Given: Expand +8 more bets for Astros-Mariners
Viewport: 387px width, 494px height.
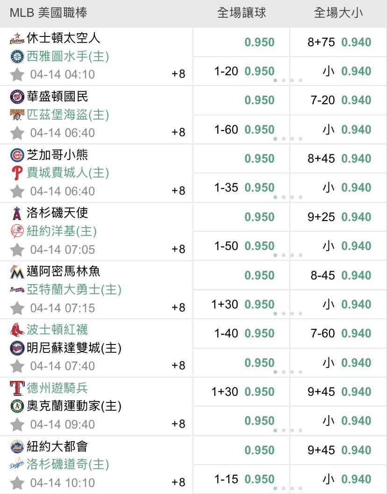Looking at the screenshot, I should tap(179, 74).
